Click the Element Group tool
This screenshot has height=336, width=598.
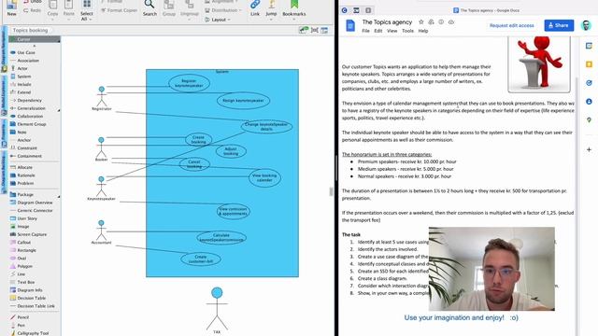click(31, 124)
